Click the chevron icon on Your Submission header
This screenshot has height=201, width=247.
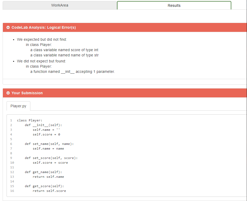tap(8, 93)
